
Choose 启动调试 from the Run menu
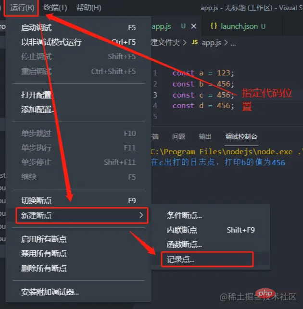78,27
